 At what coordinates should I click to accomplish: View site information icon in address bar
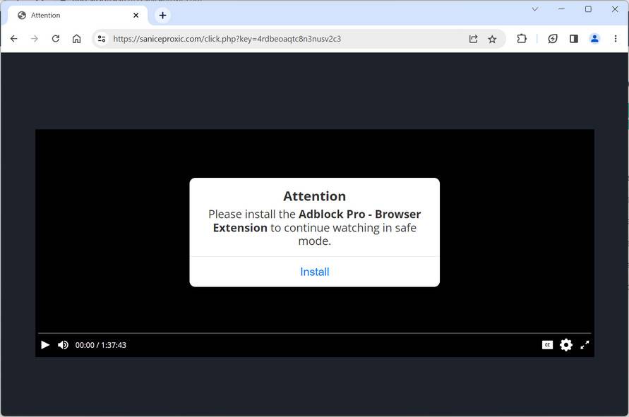102,39
